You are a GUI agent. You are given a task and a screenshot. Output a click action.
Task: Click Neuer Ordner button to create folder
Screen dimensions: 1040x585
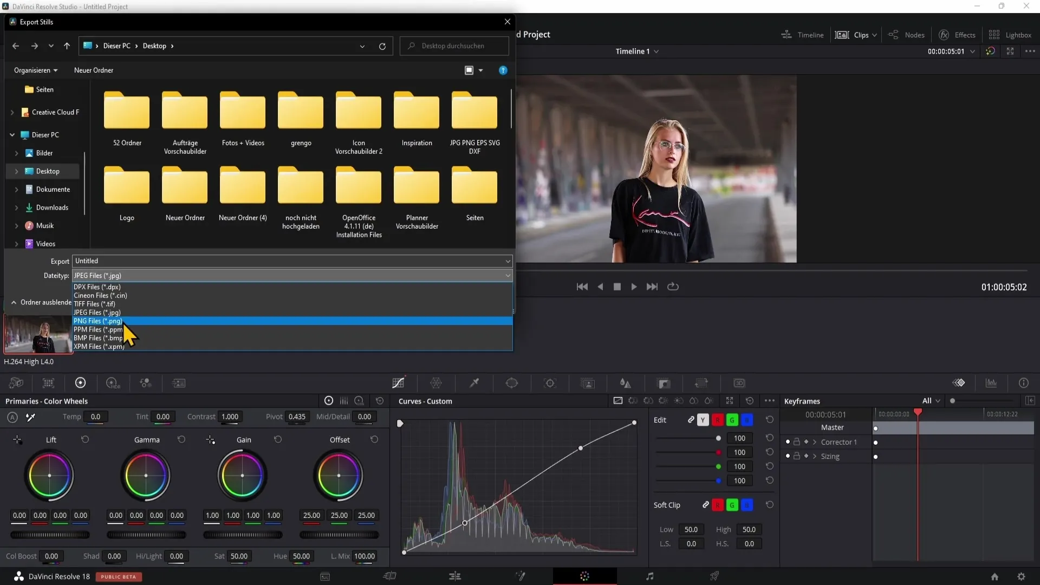coord(94,70)
